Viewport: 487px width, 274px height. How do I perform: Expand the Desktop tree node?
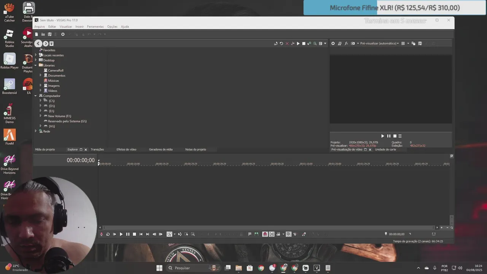36,60
